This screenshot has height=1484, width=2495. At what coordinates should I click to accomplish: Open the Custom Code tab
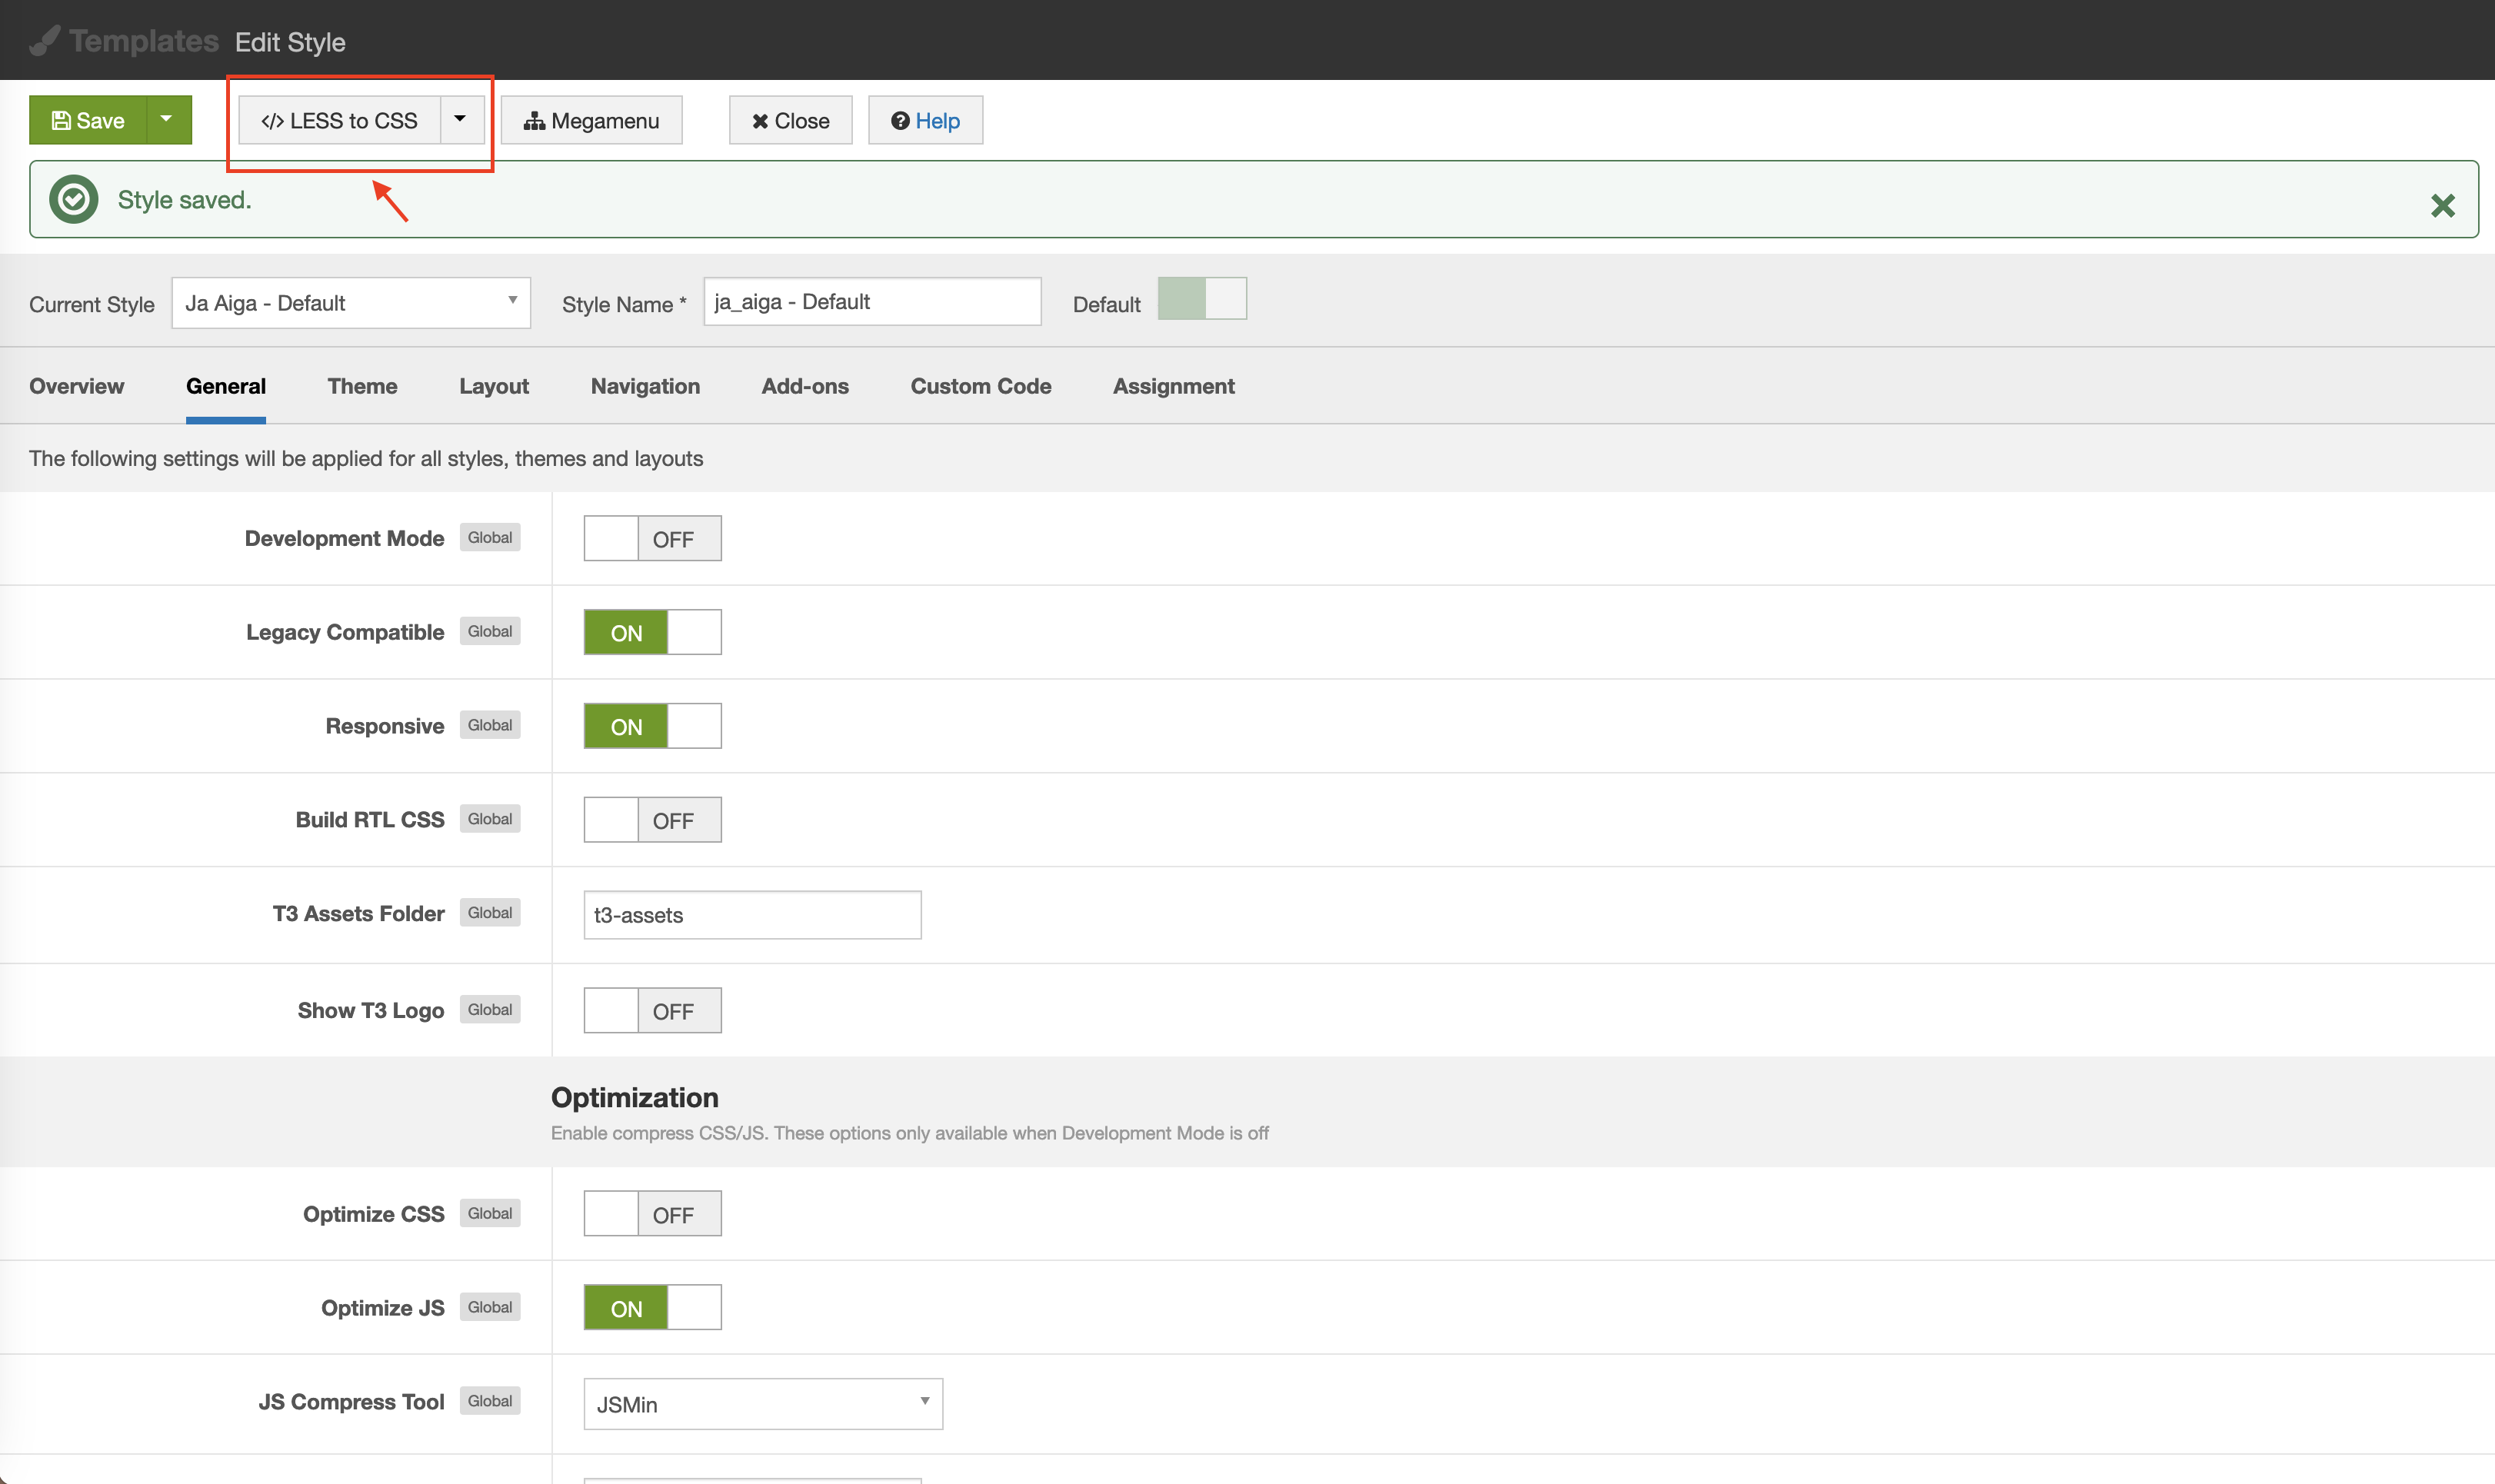click(980, 387)
